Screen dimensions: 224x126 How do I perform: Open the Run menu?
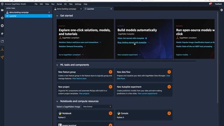tap(53, 4)
